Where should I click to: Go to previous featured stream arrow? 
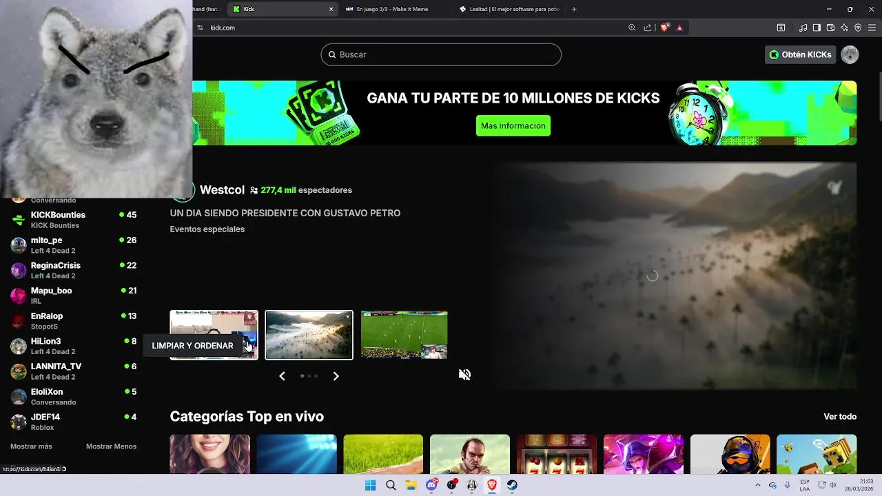tap(282, 376)
